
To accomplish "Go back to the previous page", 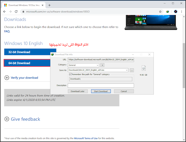I will [x=5, y=12].
